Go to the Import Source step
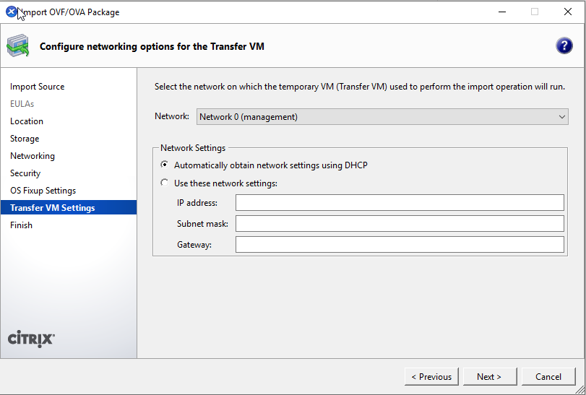This screenshot has height=395, width=586. coord(37,87)
